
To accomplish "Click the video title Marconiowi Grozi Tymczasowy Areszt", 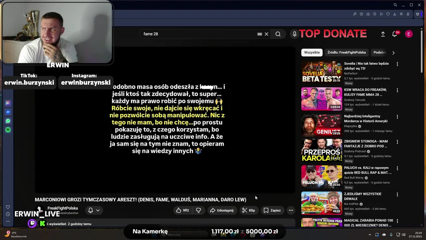I will [x=140, y=200].
